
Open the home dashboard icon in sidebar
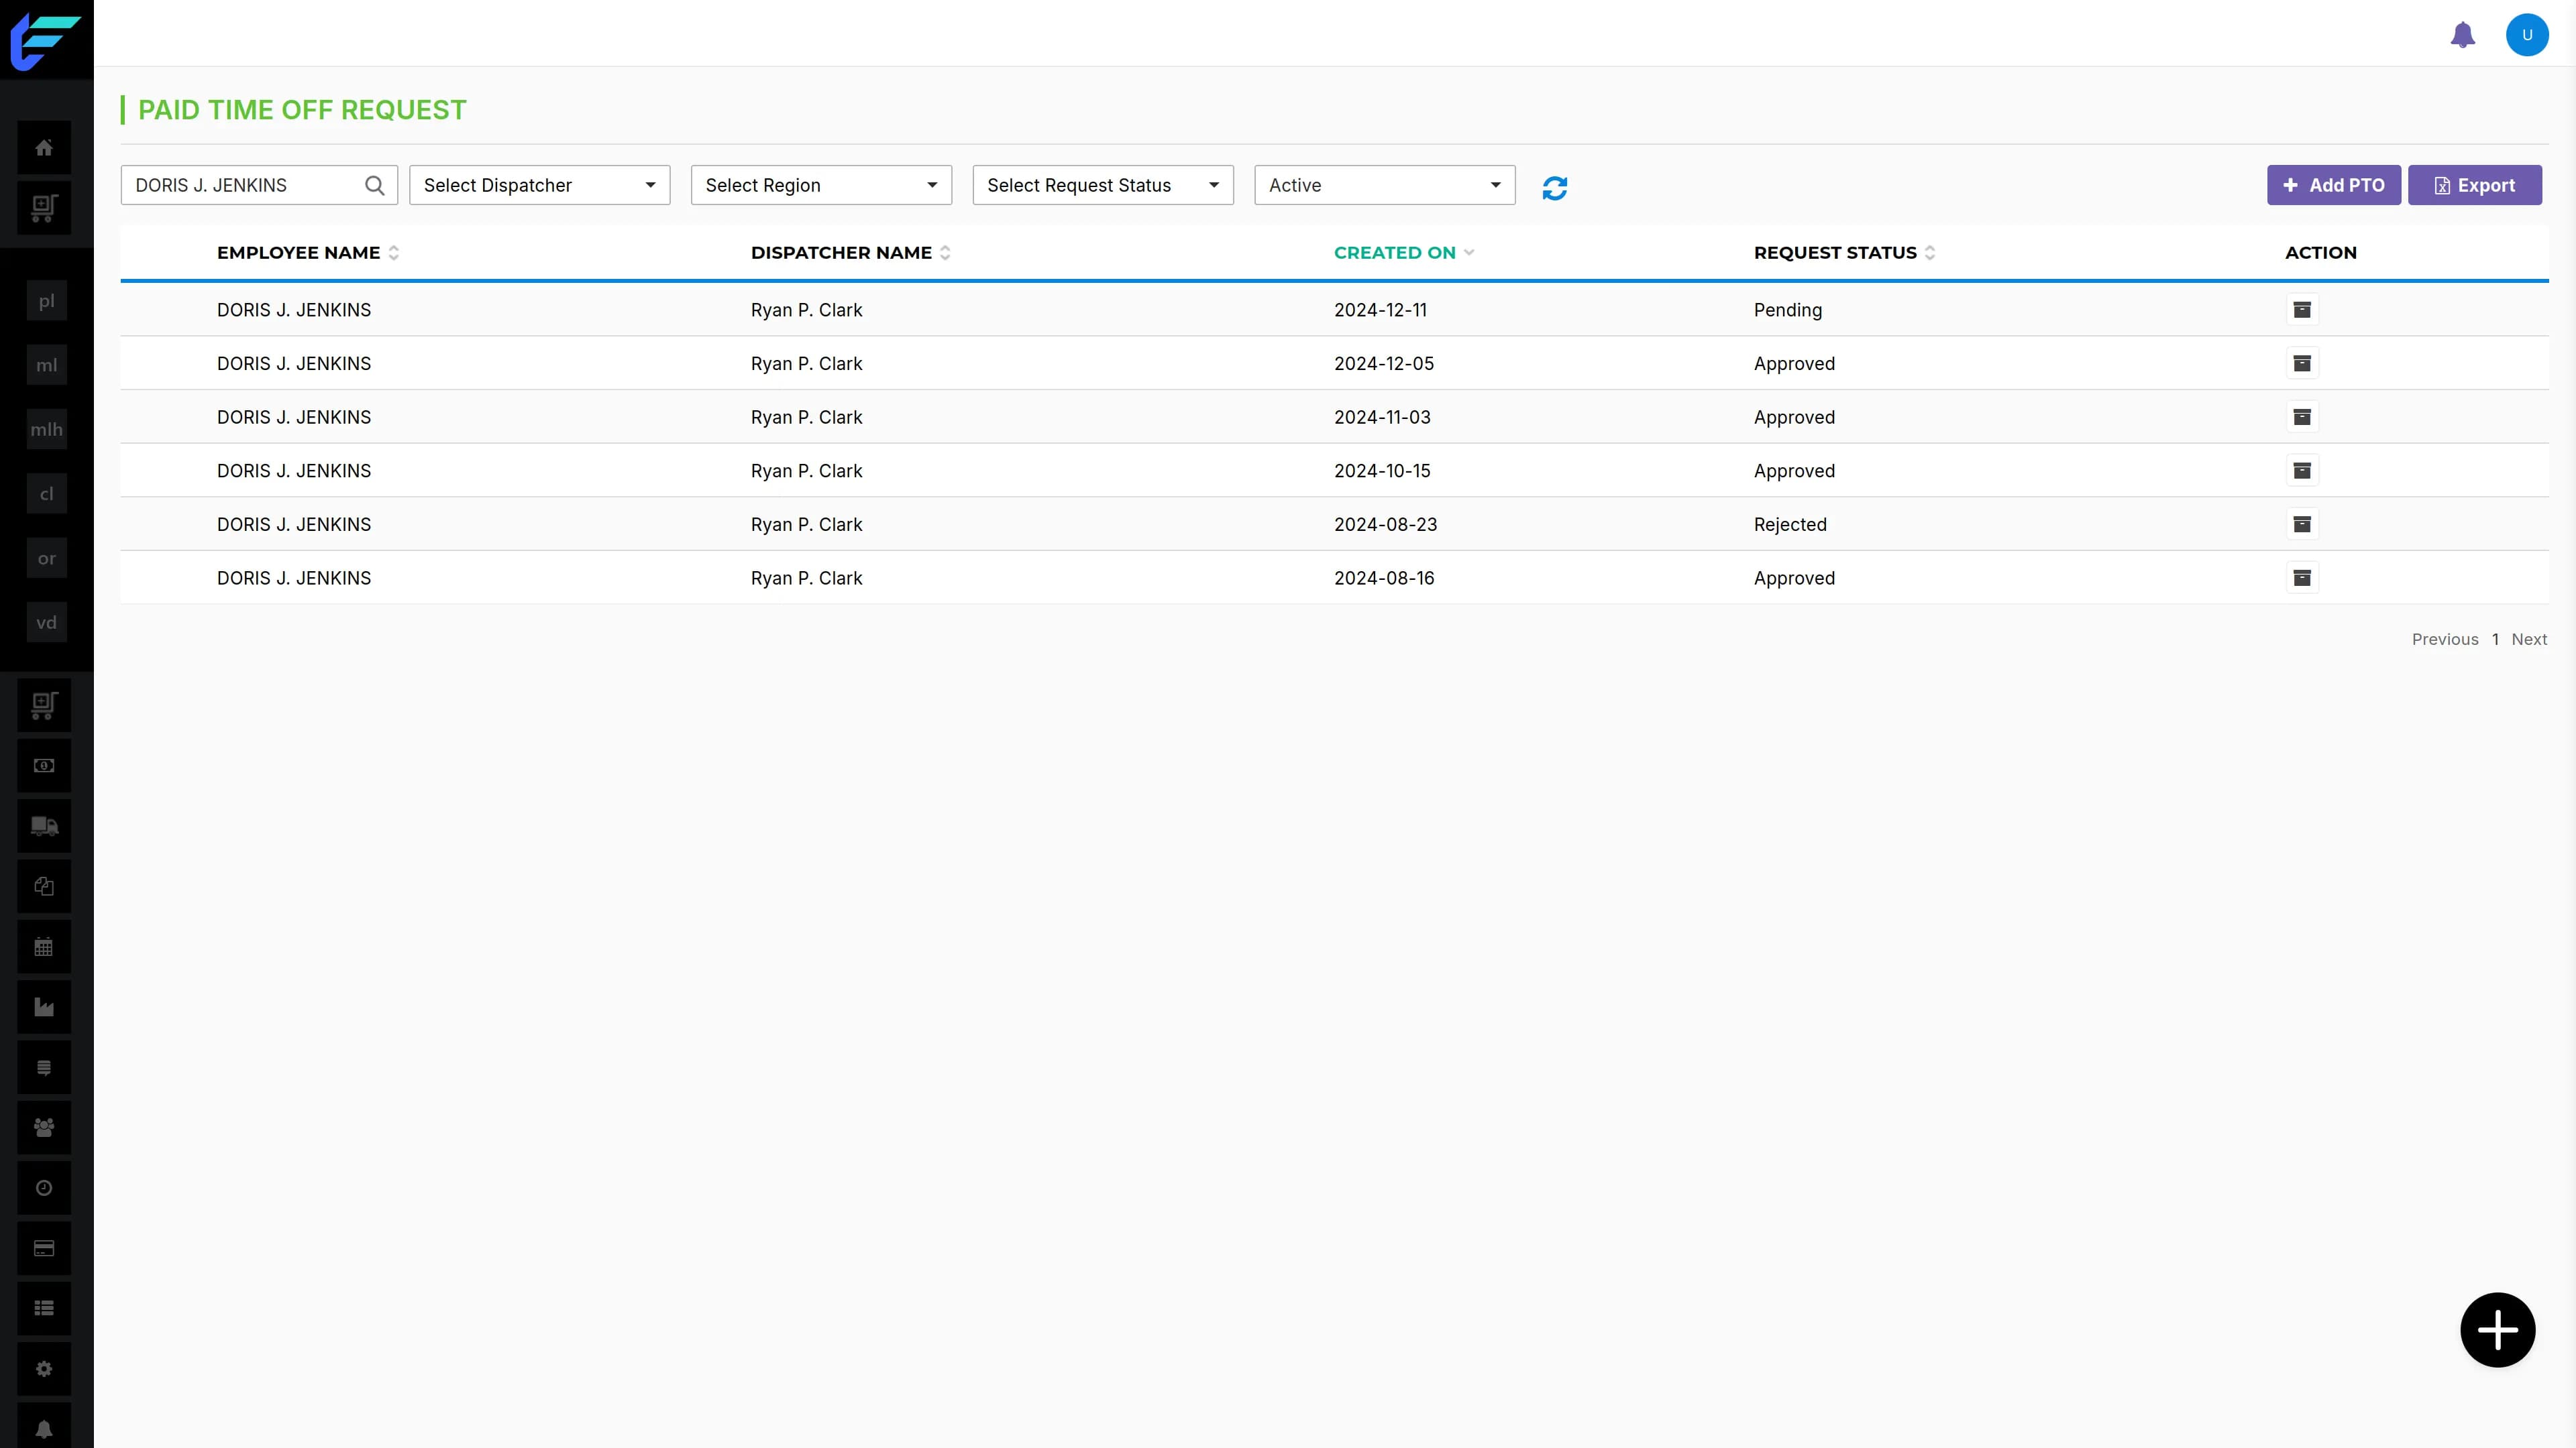[44, 148]
